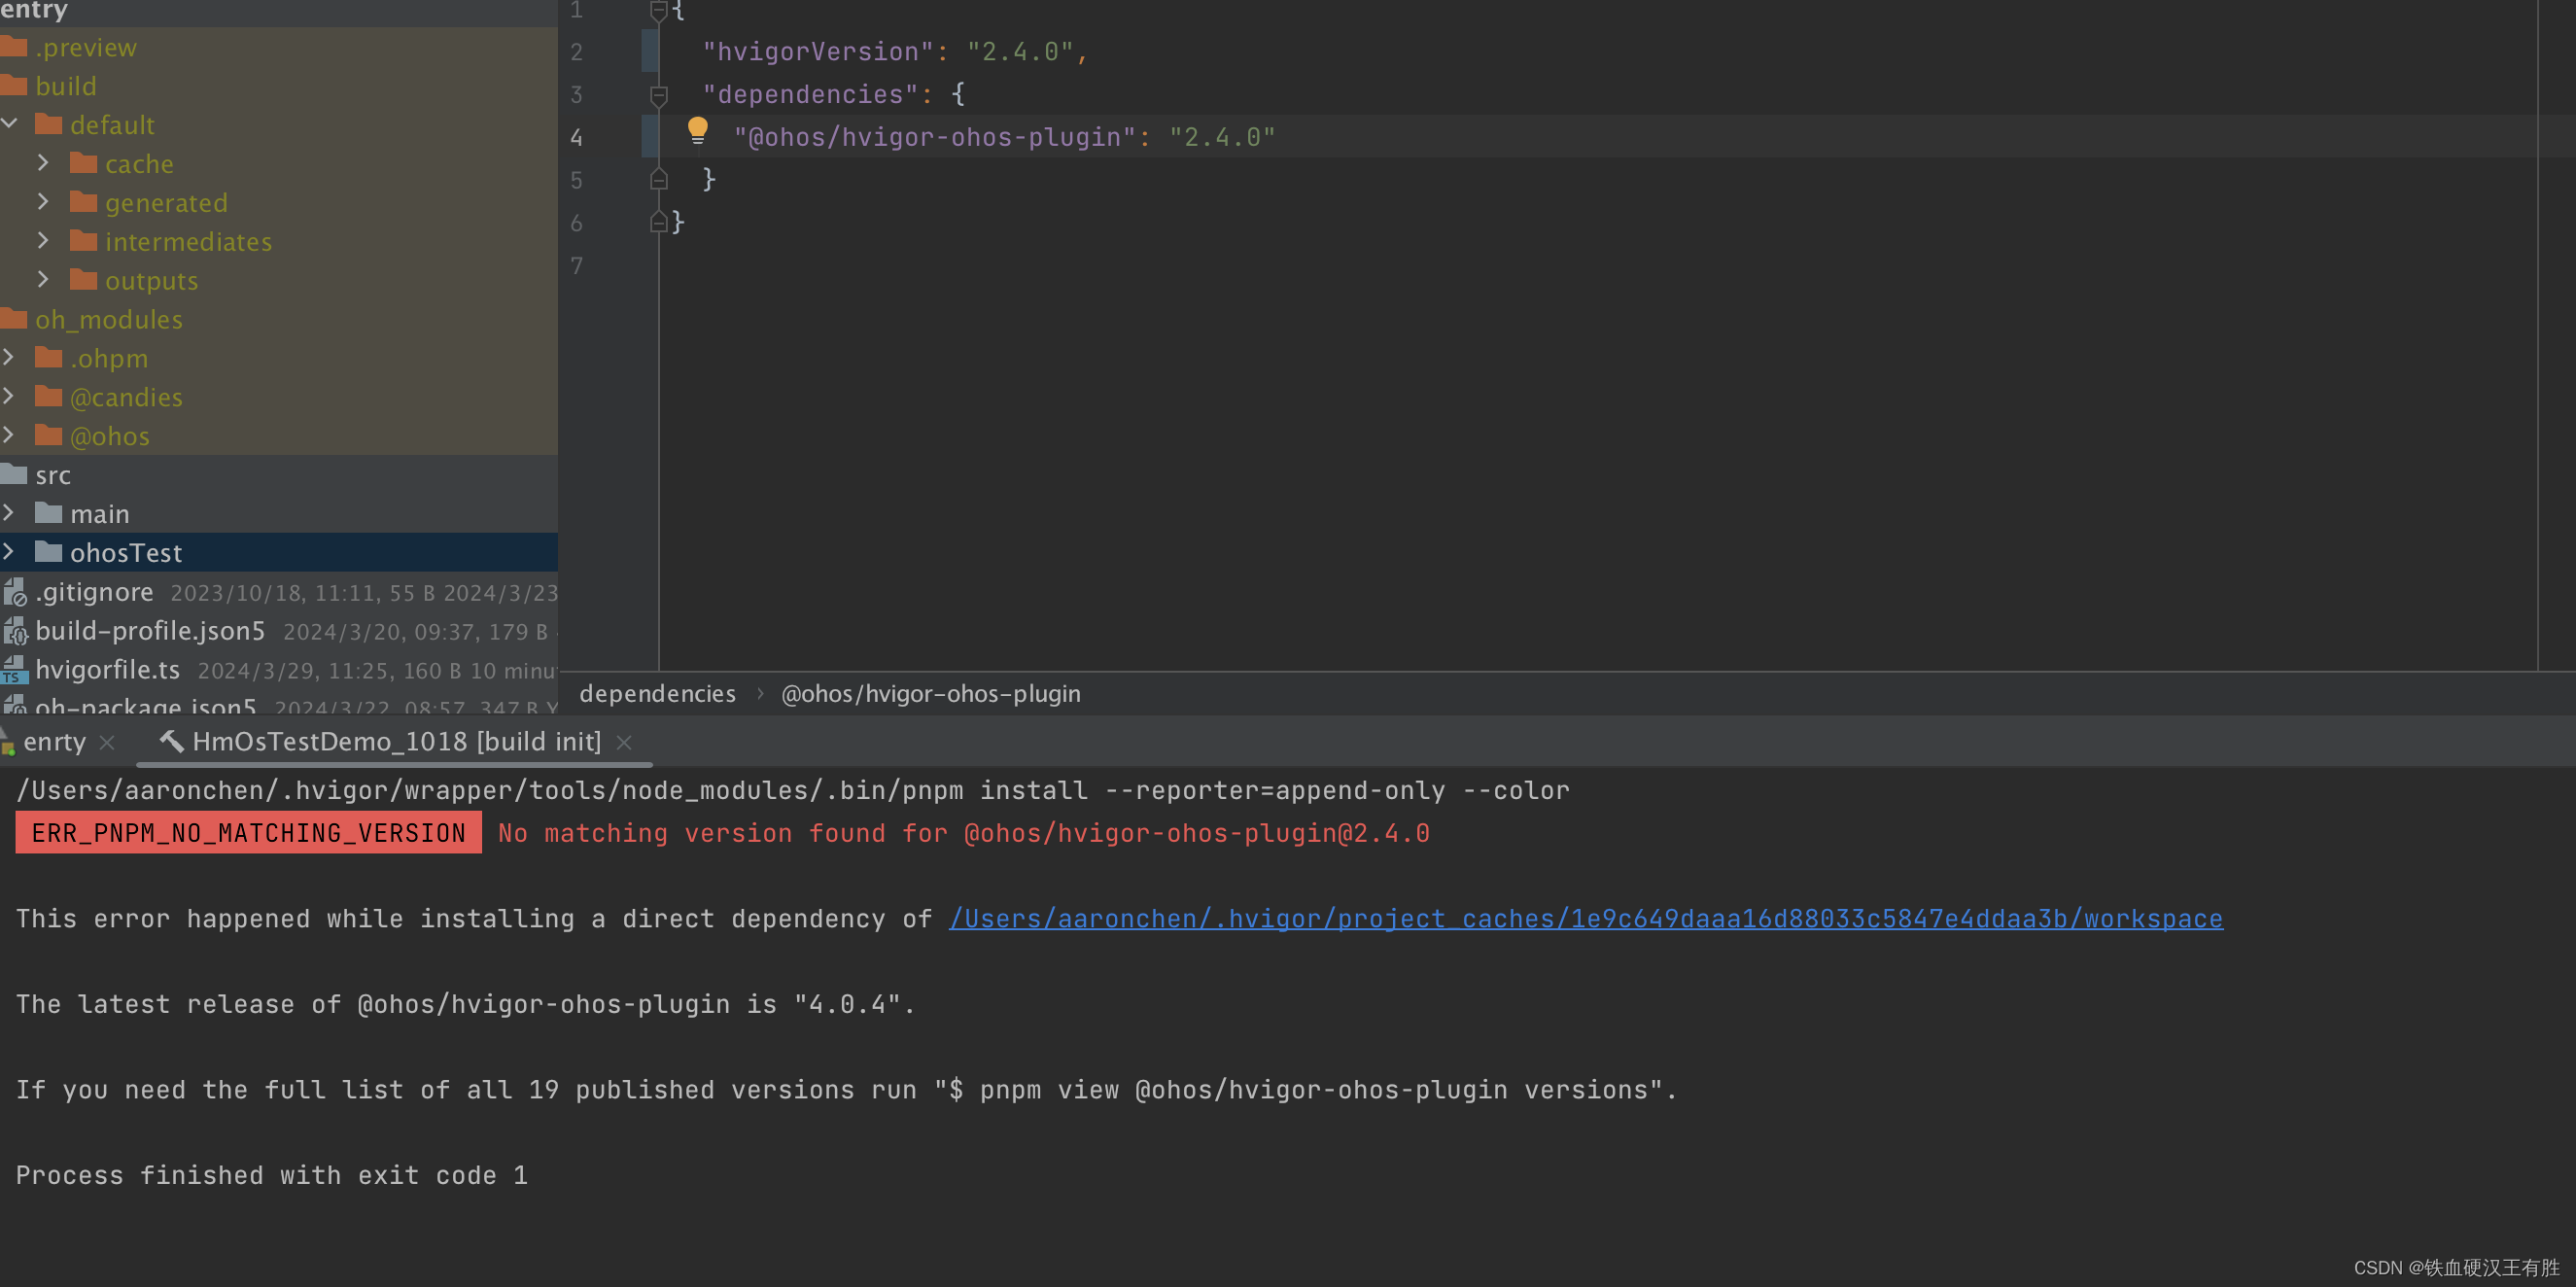
Task: Select the hvigorfile.ts file
Action: [x=107, y=670]
